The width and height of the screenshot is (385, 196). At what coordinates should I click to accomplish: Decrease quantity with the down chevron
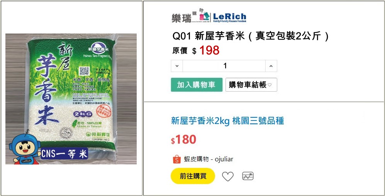177,66
